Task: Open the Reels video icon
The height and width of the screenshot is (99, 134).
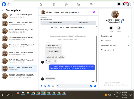Action: [54, 4]
